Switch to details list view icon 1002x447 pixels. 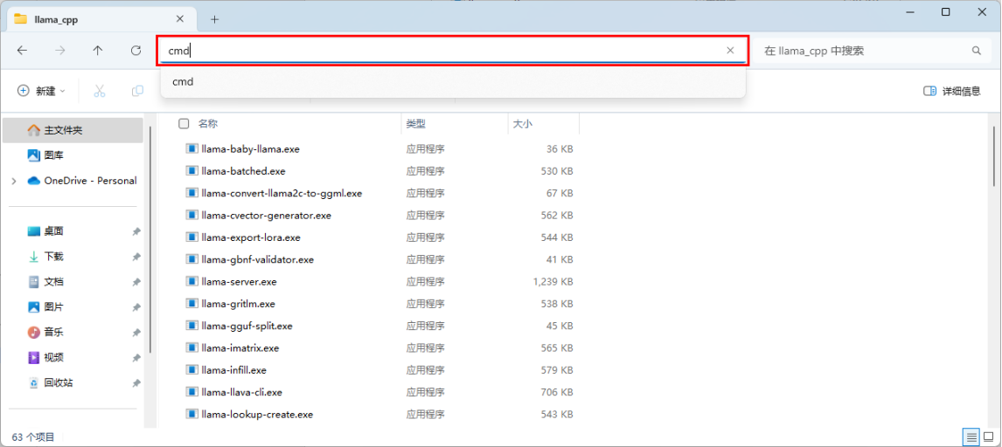click(x=971, y=437)
